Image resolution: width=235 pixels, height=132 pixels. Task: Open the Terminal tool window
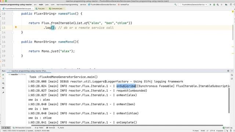(51, 128)
